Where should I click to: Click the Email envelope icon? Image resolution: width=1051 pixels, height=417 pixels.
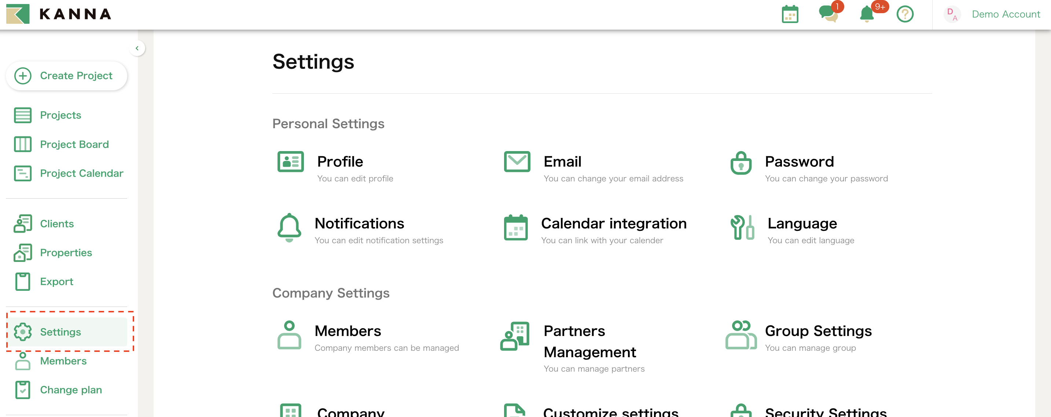tap(517, 162)
